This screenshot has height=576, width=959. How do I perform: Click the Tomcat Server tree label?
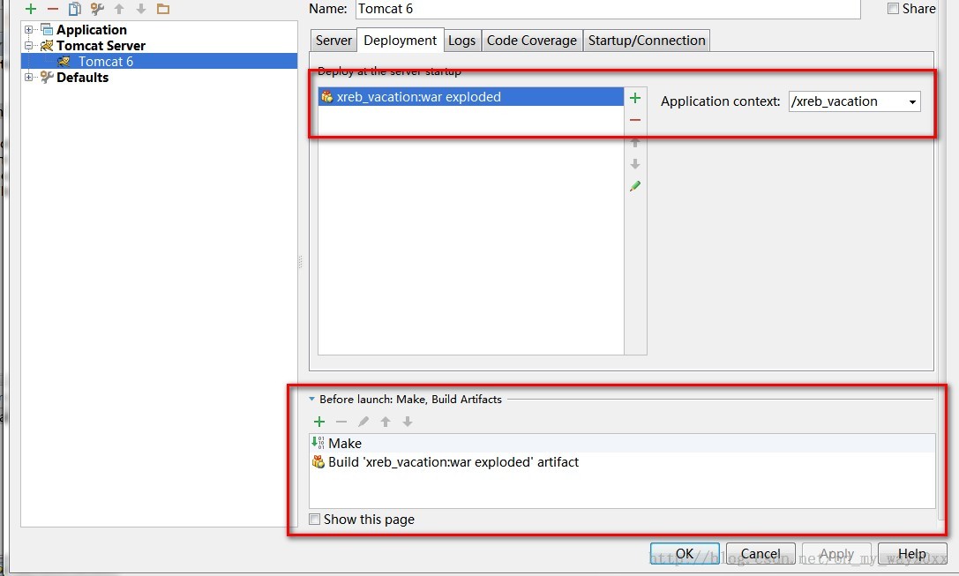tap(101, 45)
